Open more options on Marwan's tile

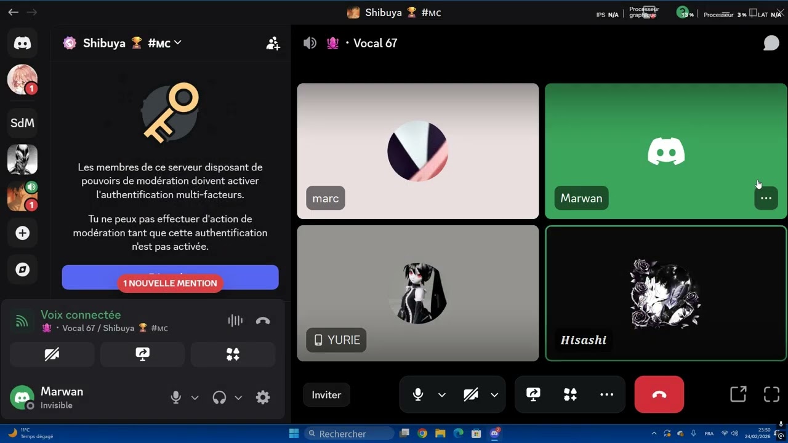point(766,198)
